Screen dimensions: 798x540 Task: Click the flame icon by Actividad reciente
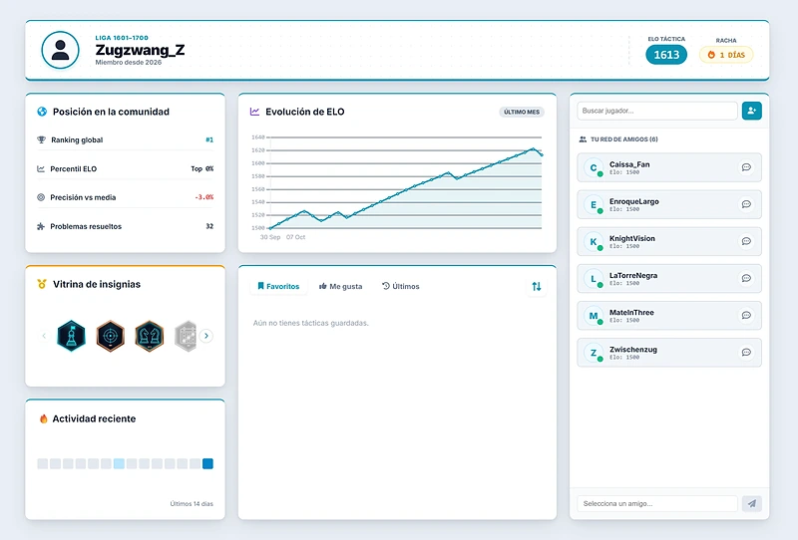click(43, 418)
